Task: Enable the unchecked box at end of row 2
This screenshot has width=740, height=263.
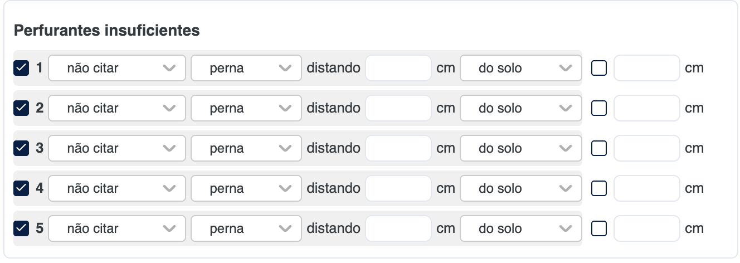Action: (599, 108)
